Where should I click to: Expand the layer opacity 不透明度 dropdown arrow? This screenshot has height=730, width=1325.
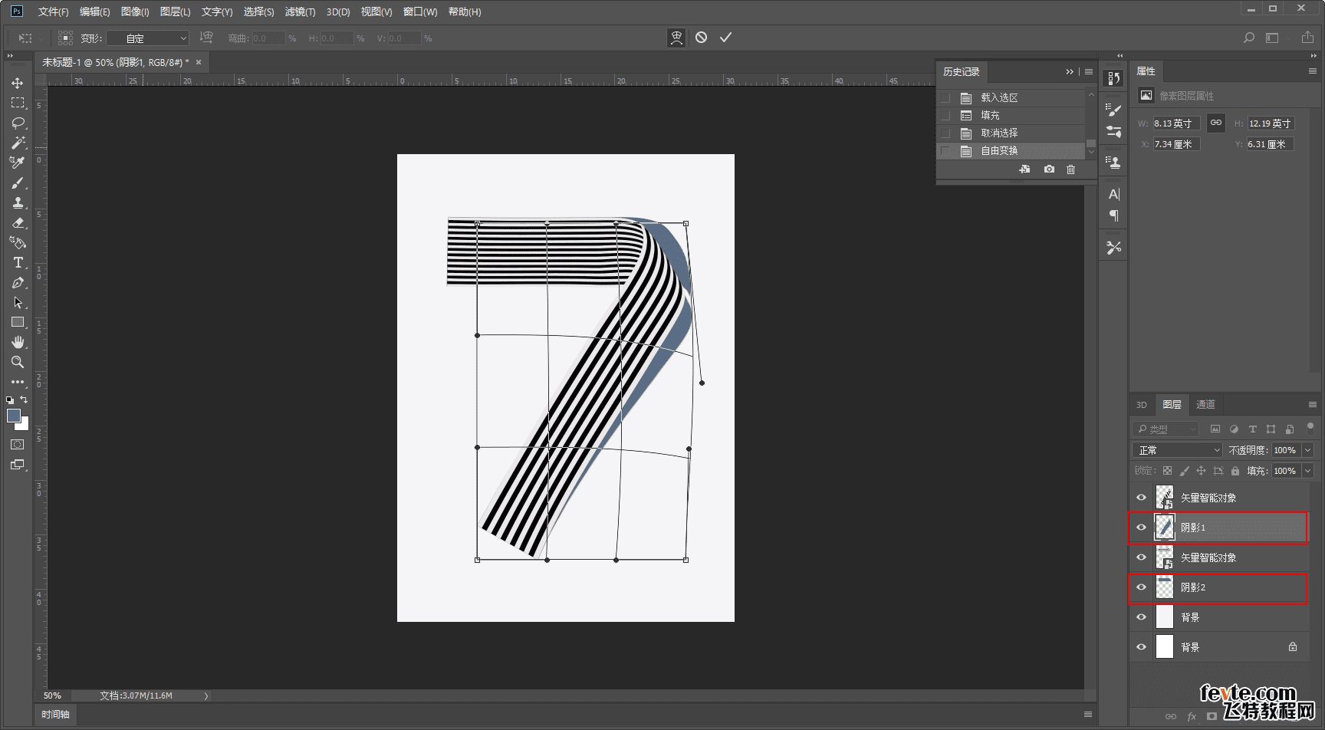pyautogui.click(x=1308, y=450)
